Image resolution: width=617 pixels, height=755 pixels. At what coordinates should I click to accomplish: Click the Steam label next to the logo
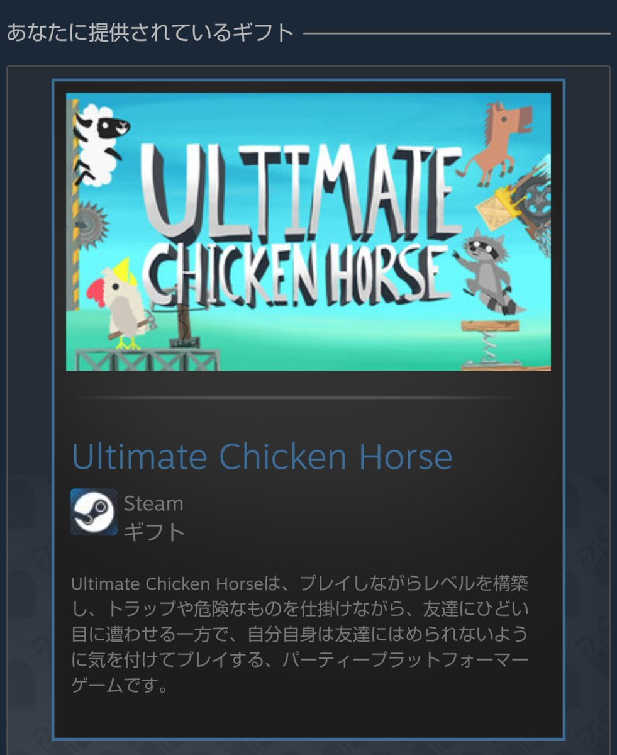coord(153,503)
